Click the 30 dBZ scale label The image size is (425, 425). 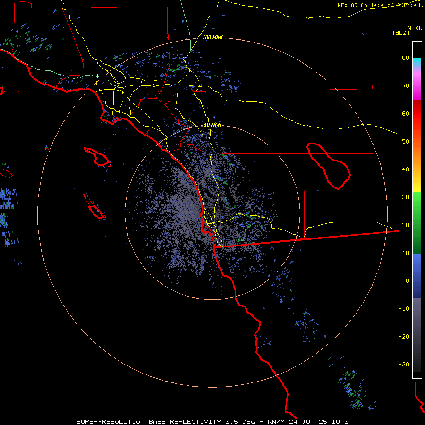click(406, 197)
